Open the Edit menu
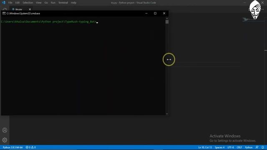 (18, 3)
